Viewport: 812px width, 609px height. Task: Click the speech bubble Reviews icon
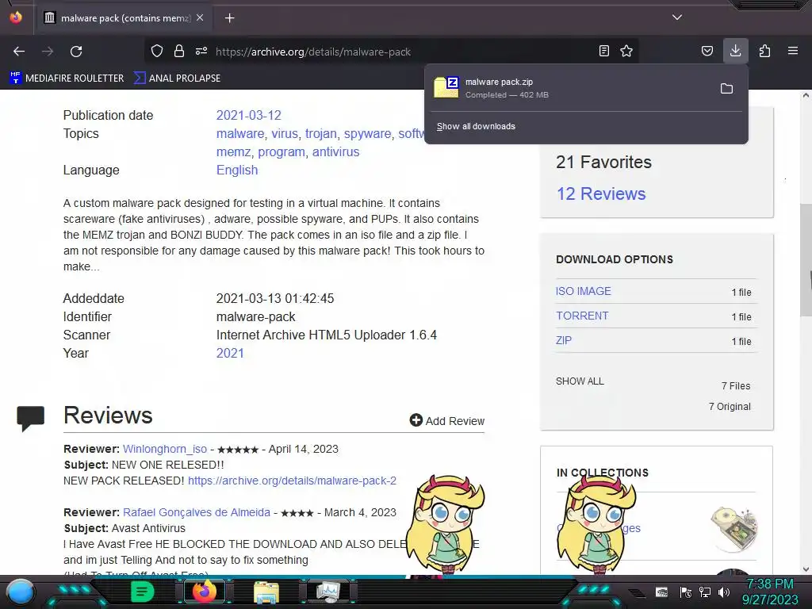click(x=31, y=419)
